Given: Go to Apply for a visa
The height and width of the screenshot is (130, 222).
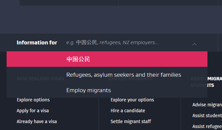Looking at the screenshot, I should tap(33, 111).
